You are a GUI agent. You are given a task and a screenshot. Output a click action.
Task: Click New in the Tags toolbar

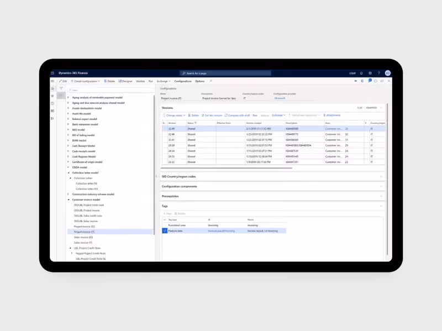167,214
